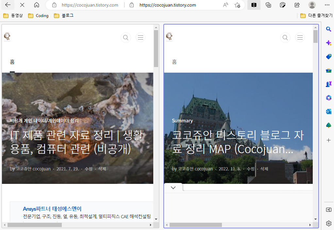Open blog search in right pane
Viewport: 334px width, 230px height.
coord(285,38)
